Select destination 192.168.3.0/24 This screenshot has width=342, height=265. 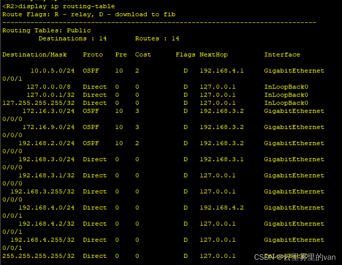coord(46,159)
